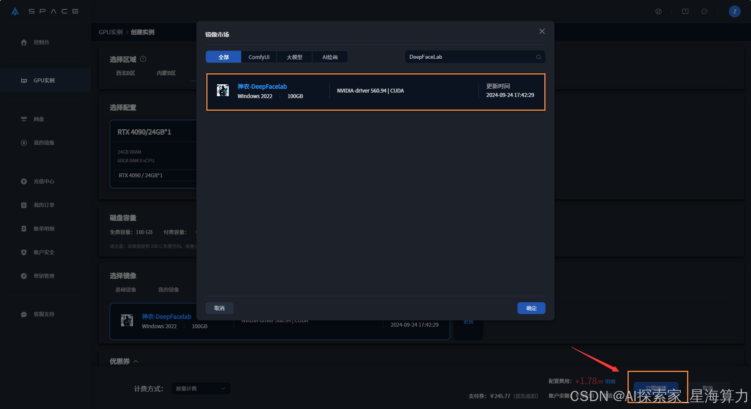Open 账单明细 billing icon
This screenshot has height=409, width=751.
(24, 229)
